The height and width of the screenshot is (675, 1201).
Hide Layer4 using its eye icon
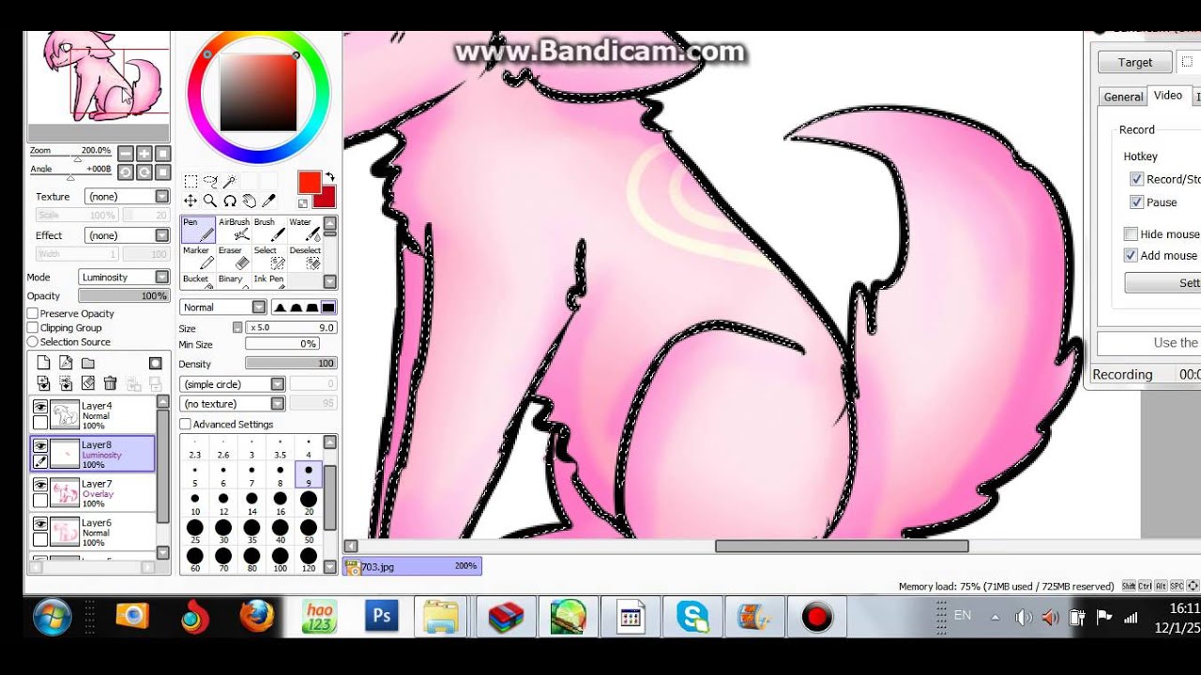(40, 407)
